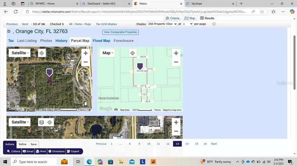
Task: Click the purple parcel marker on satellite map
Action: (49, 72)
